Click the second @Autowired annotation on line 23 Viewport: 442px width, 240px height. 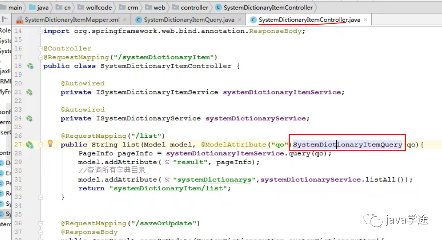click(82, 110)
